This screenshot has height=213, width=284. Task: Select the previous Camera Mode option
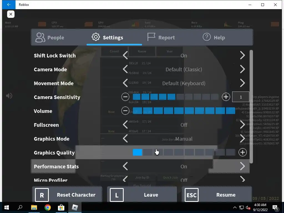pyautogui.click(x=125, y=69)
